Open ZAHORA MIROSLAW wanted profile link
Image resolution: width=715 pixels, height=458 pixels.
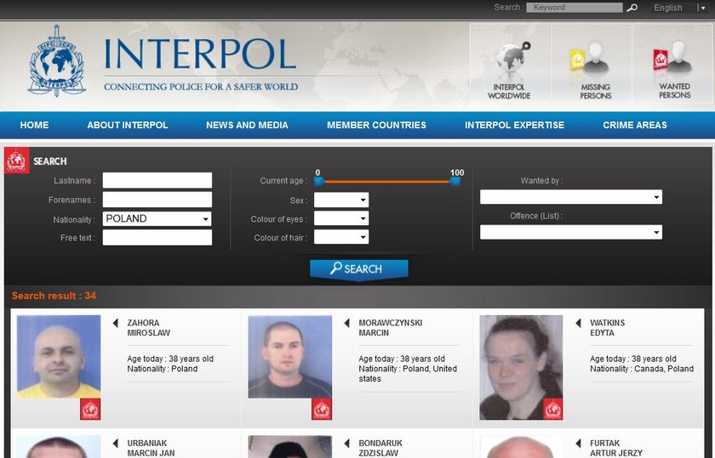149,328
